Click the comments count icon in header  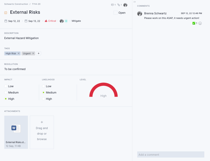coord(113,5)
